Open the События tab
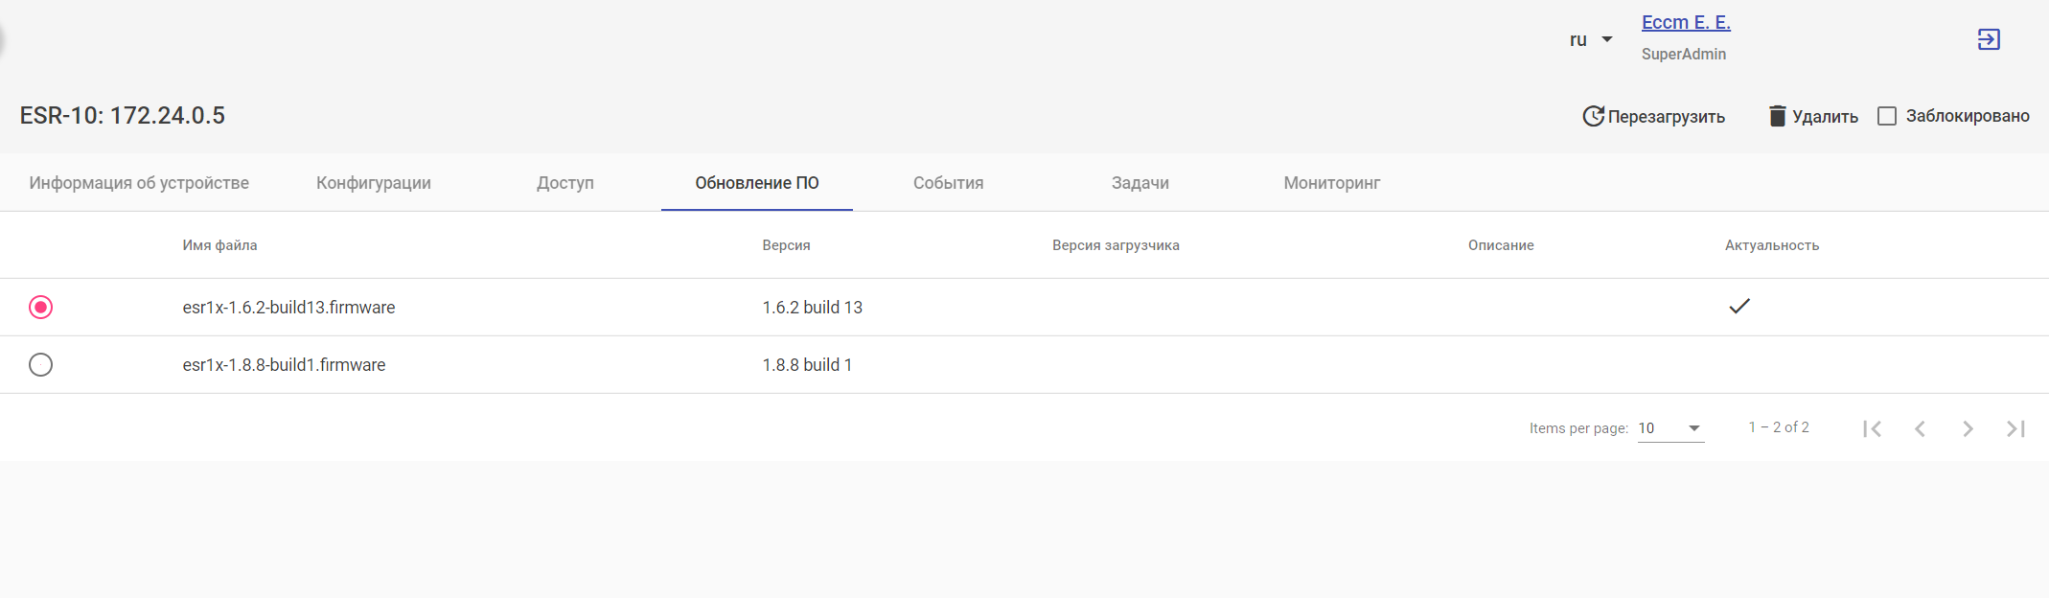2049x598 pixels. 948,182
